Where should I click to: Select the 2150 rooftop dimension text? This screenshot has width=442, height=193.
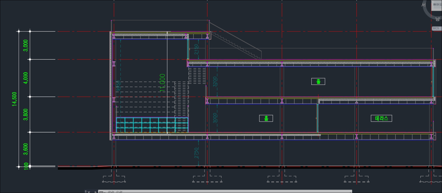point(196,49)
